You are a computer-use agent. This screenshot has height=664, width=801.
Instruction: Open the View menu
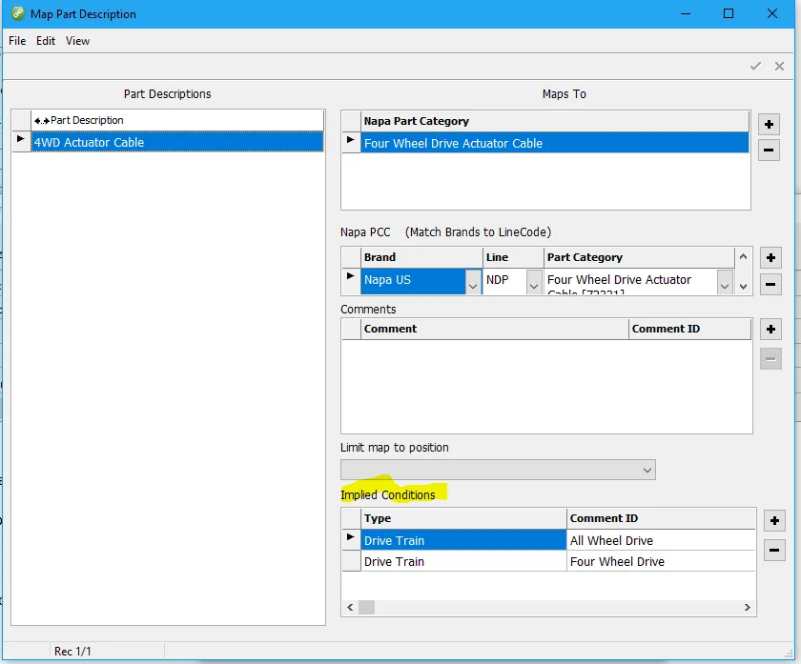point(78,41)
